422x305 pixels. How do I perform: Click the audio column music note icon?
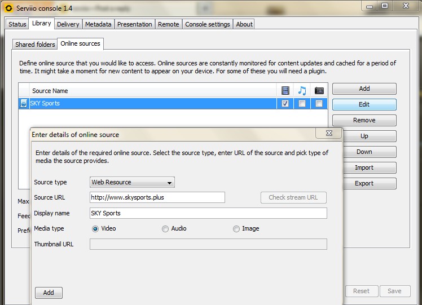click(302, 90)
